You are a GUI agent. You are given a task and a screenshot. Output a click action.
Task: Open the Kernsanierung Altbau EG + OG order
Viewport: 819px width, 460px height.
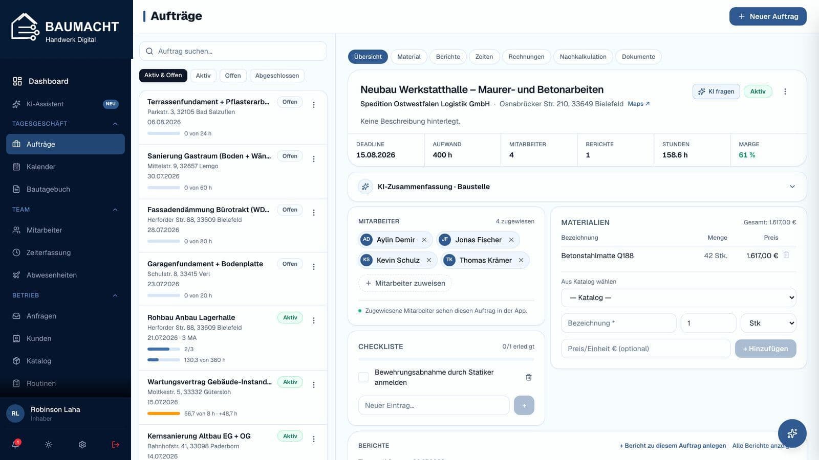(233, 443)
